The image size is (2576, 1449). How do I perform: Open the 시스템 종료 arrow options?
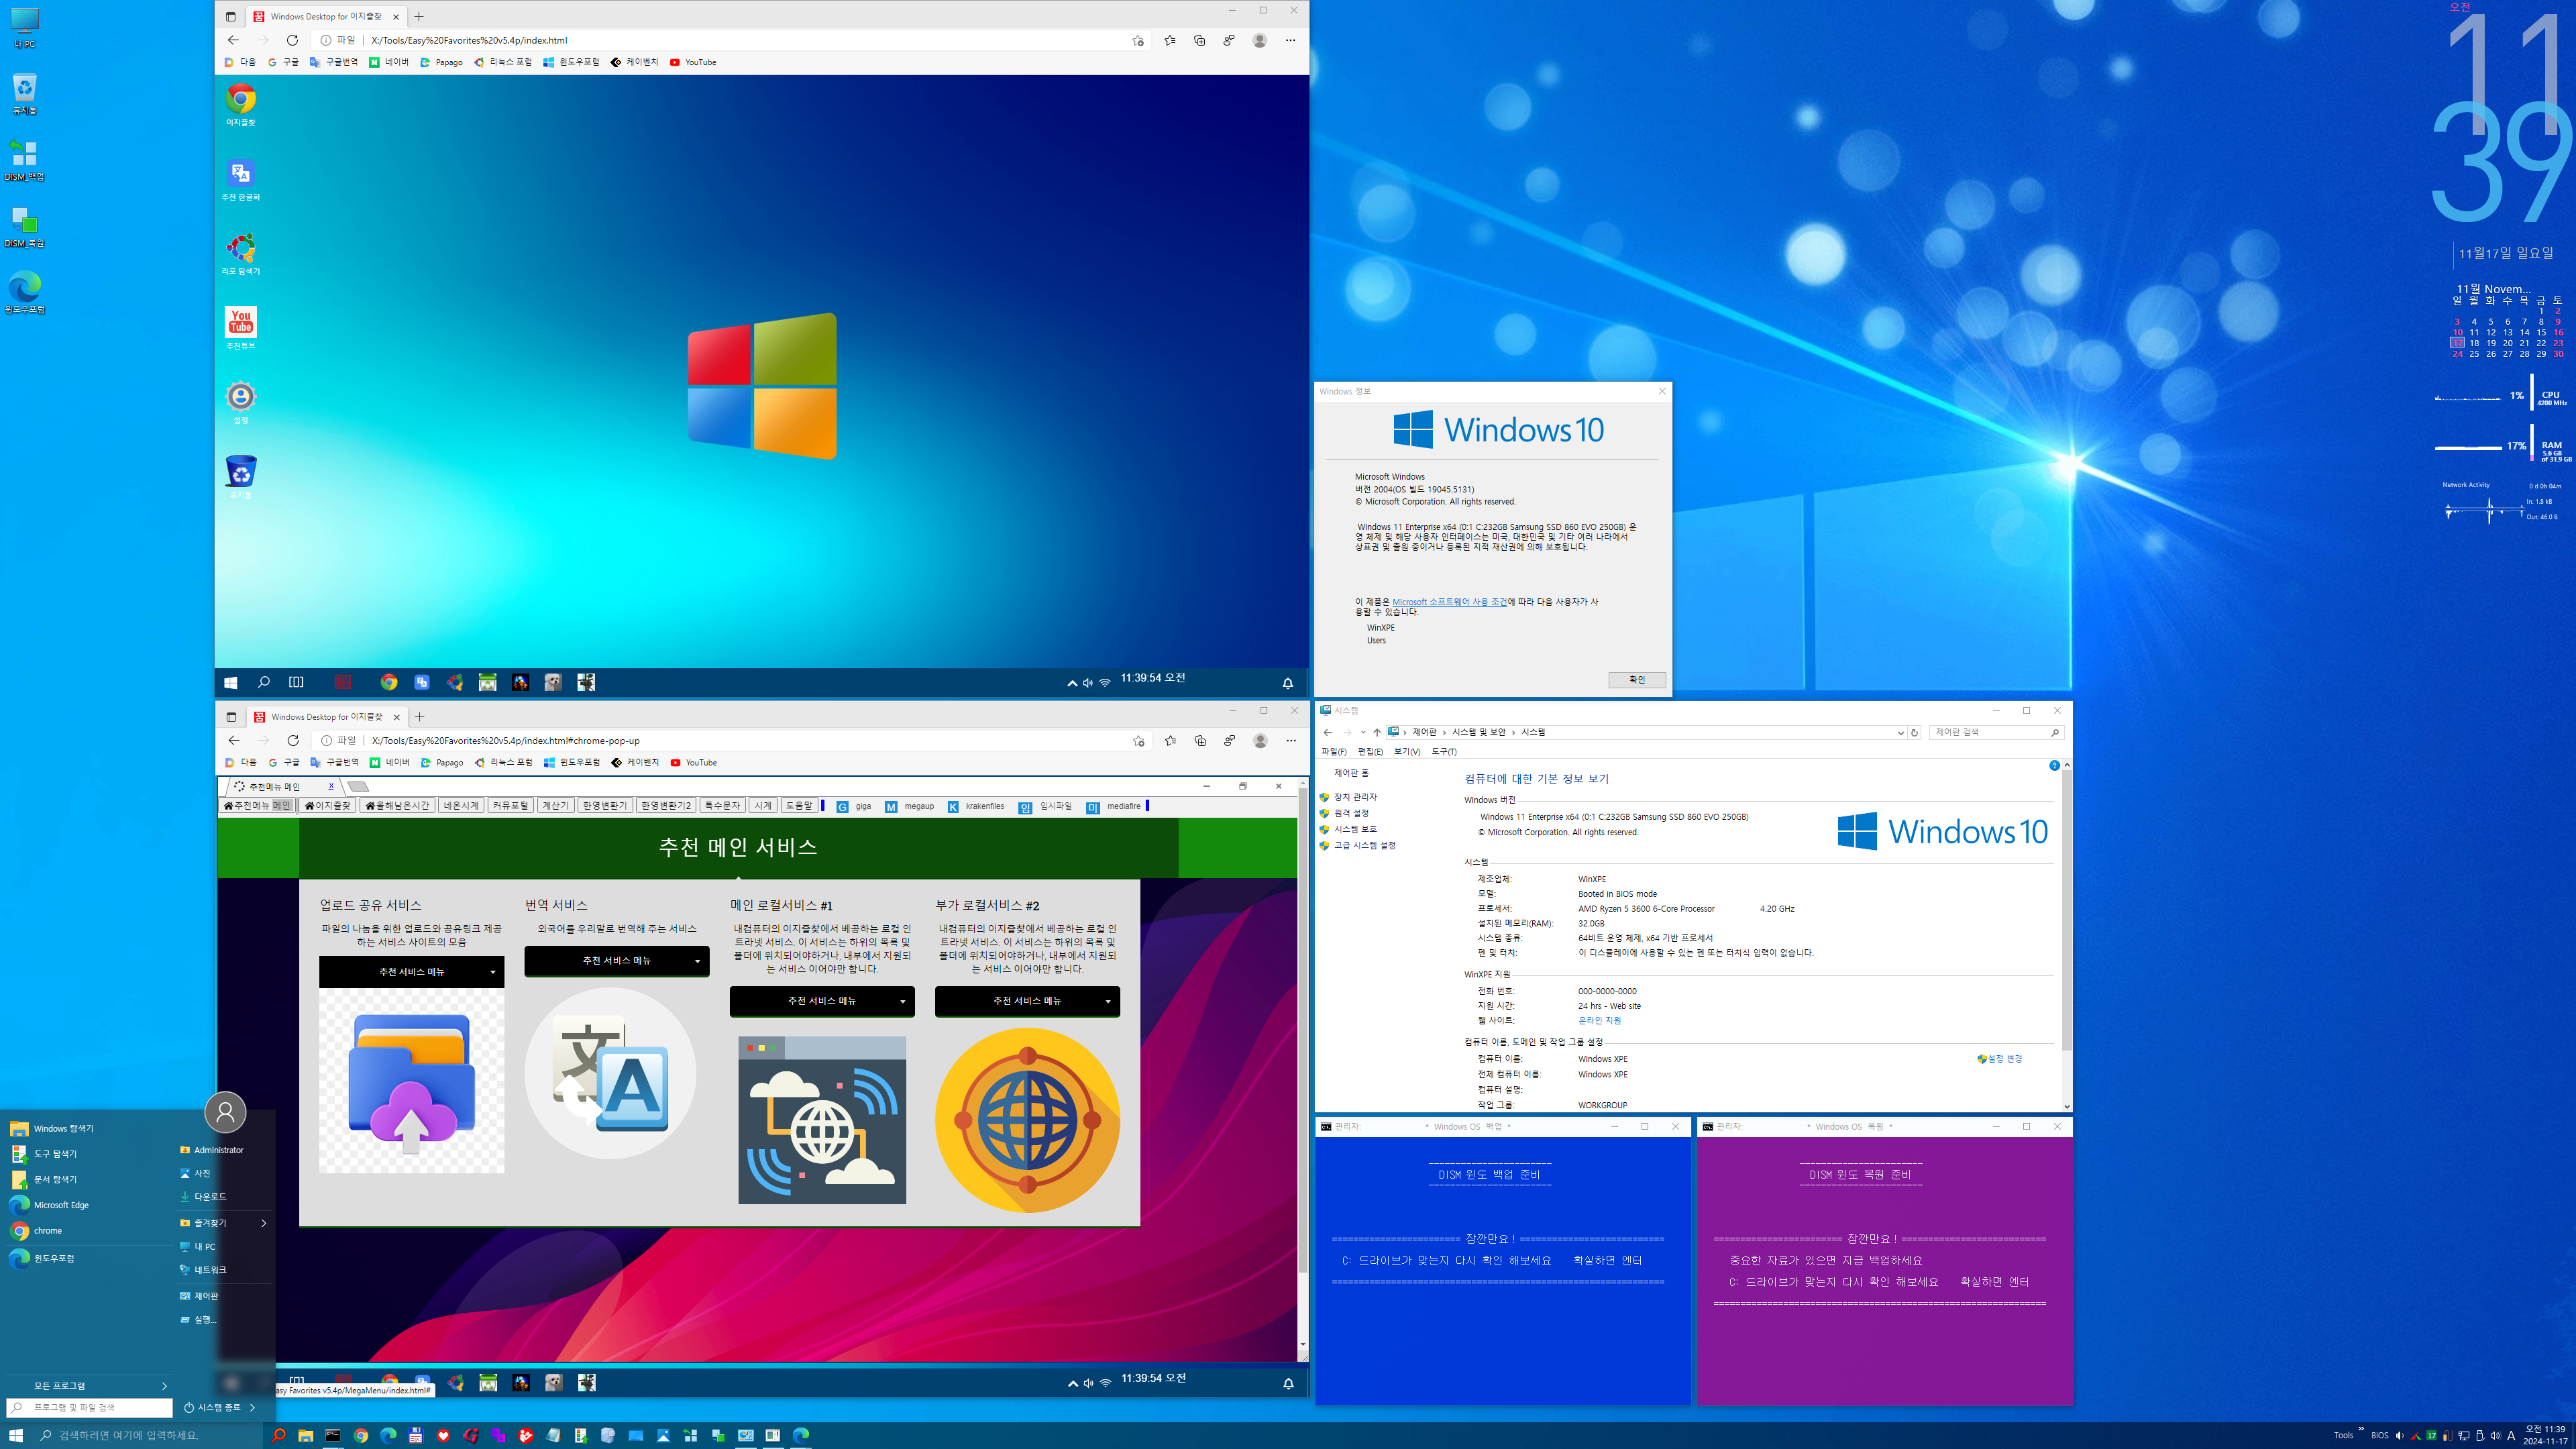pos(253,1408)
